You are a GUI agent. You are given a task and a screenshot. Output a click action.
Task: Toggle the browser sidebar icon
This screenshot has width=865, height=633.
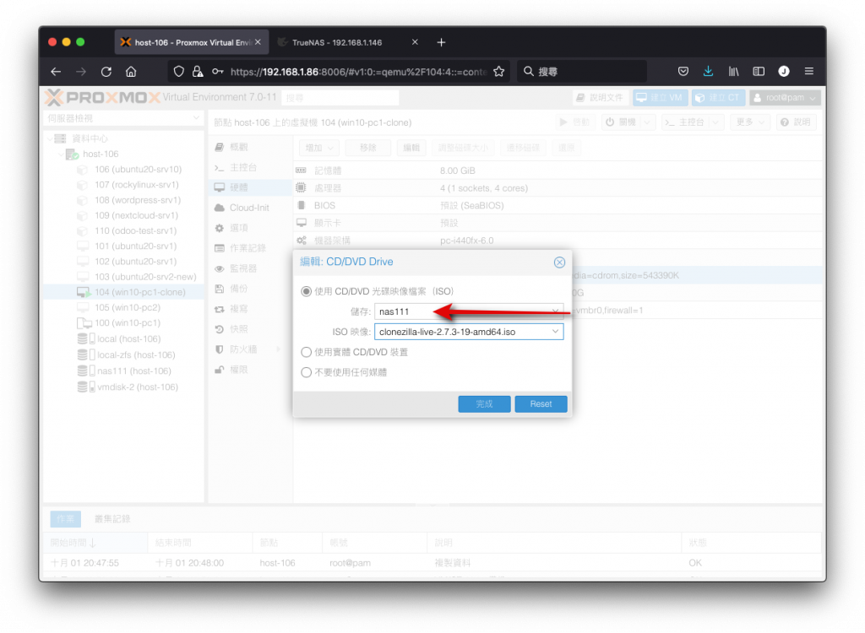[x=759, y=71]
